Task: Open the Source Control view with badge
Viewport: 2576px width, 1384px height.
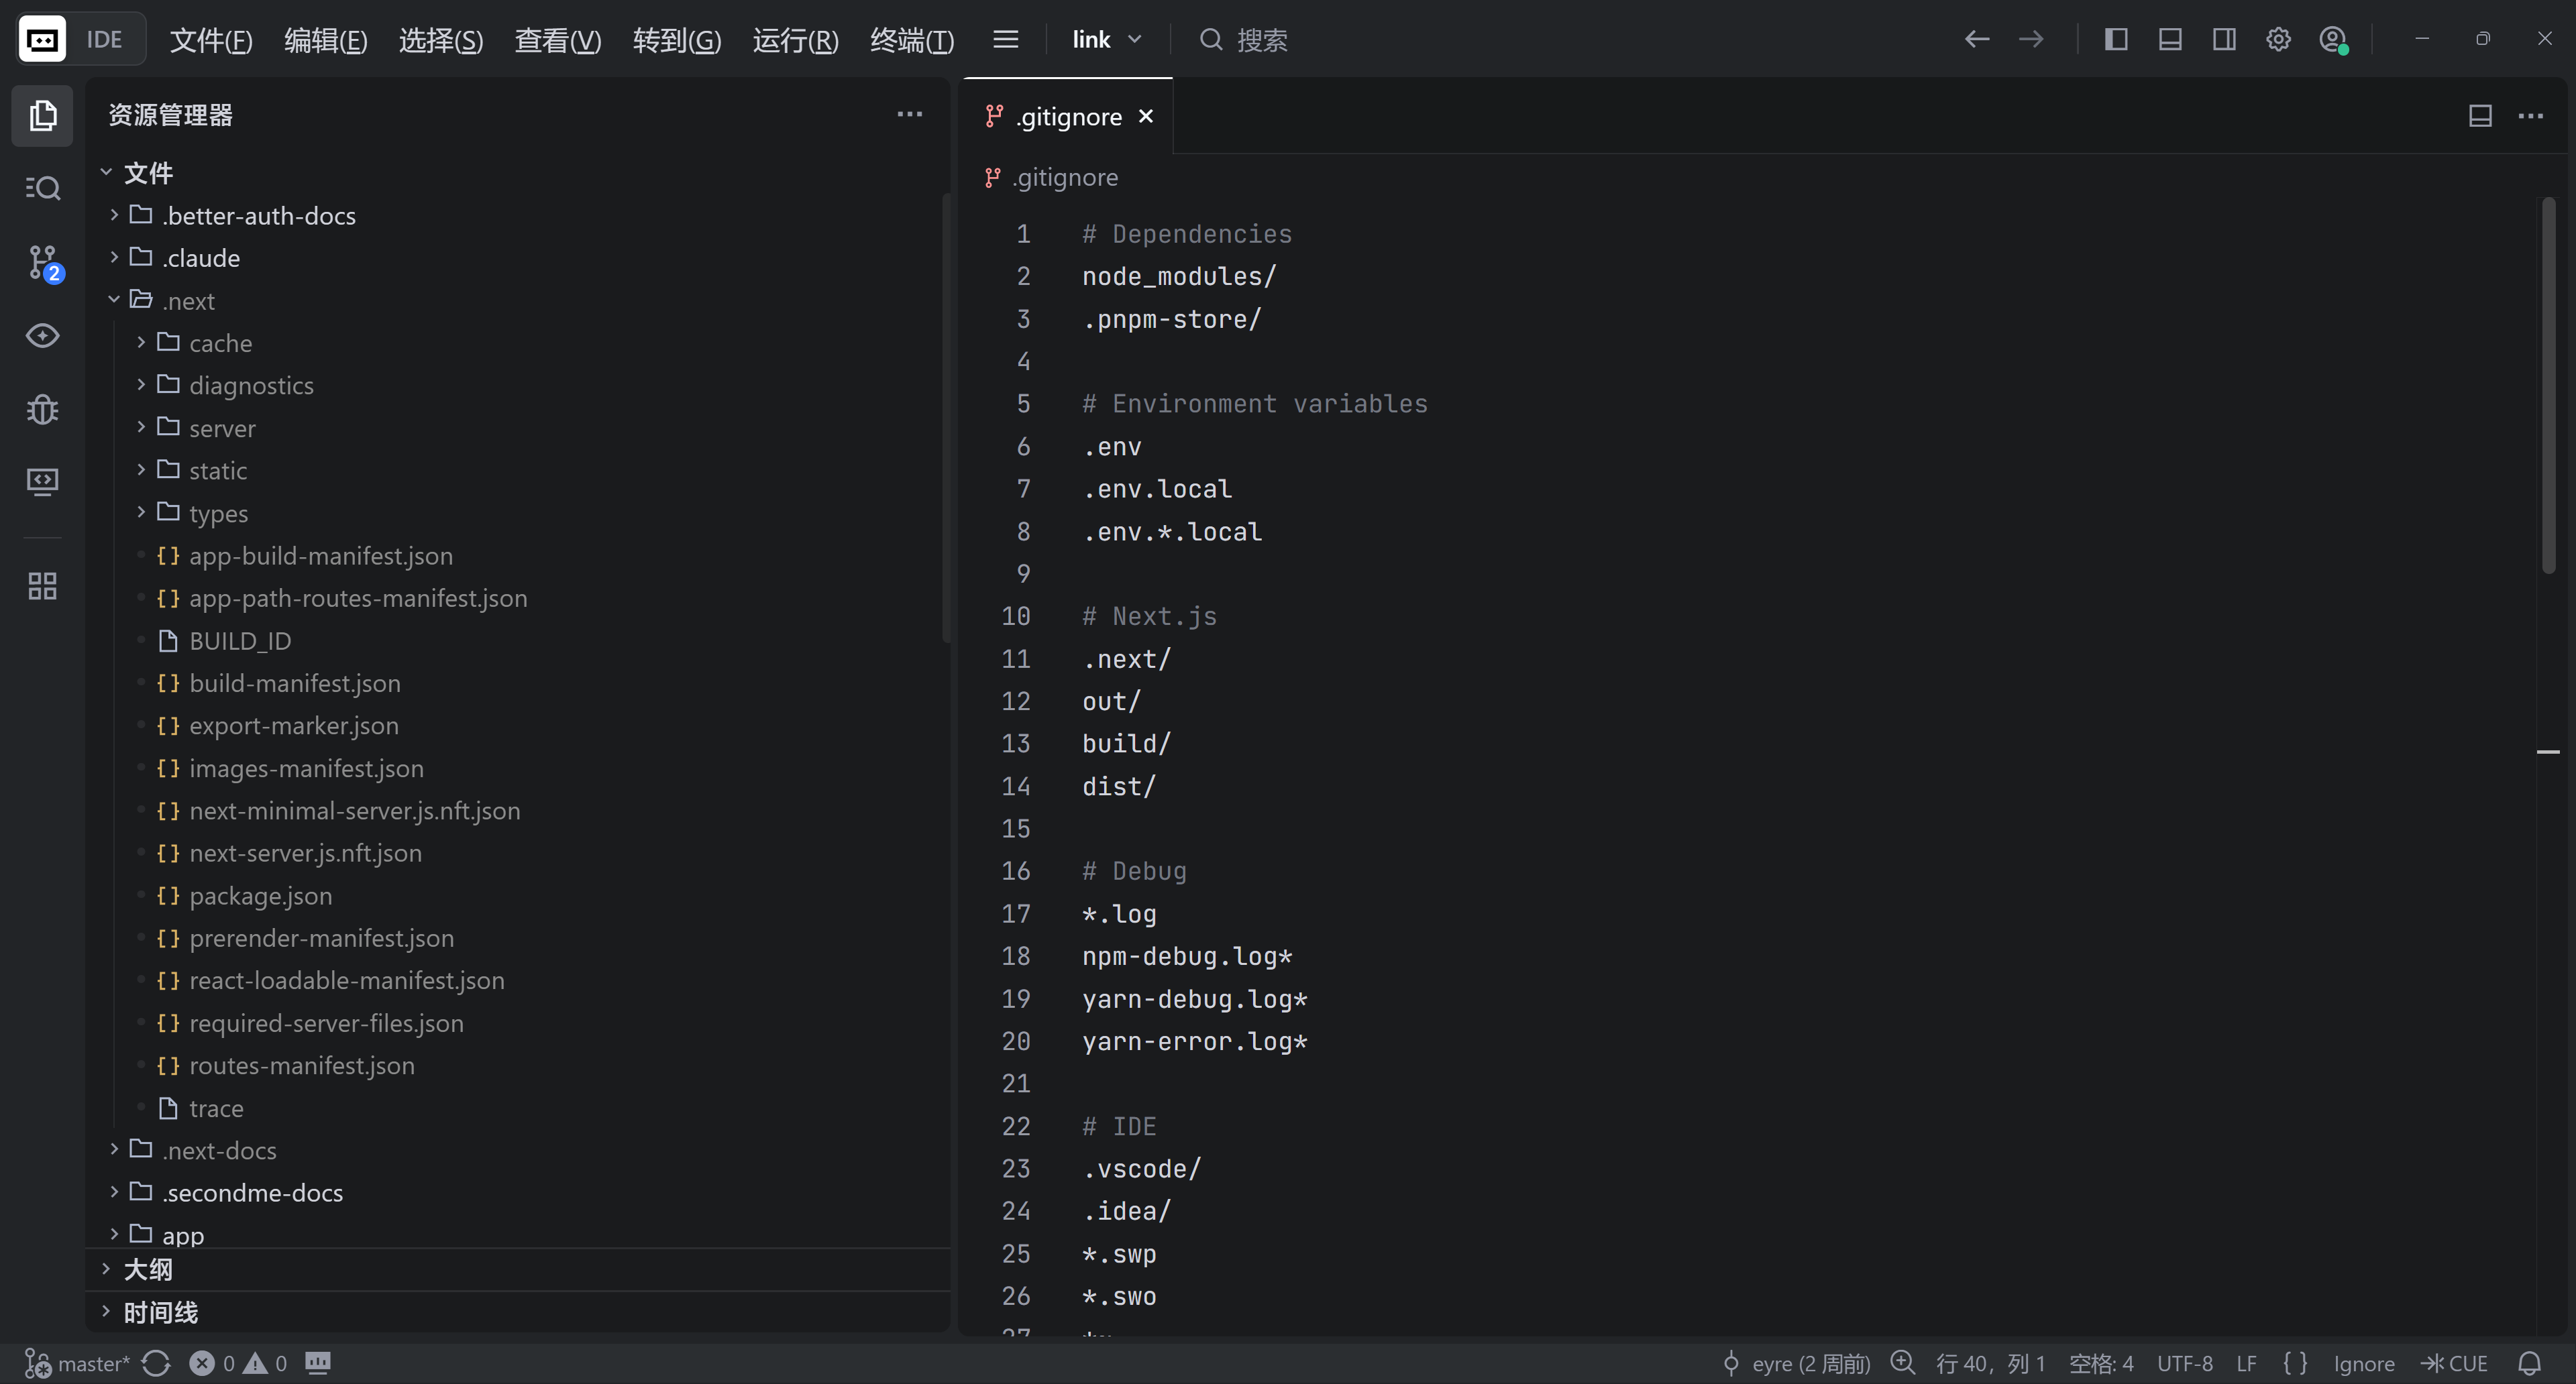Action: click(x=43, y=262)
